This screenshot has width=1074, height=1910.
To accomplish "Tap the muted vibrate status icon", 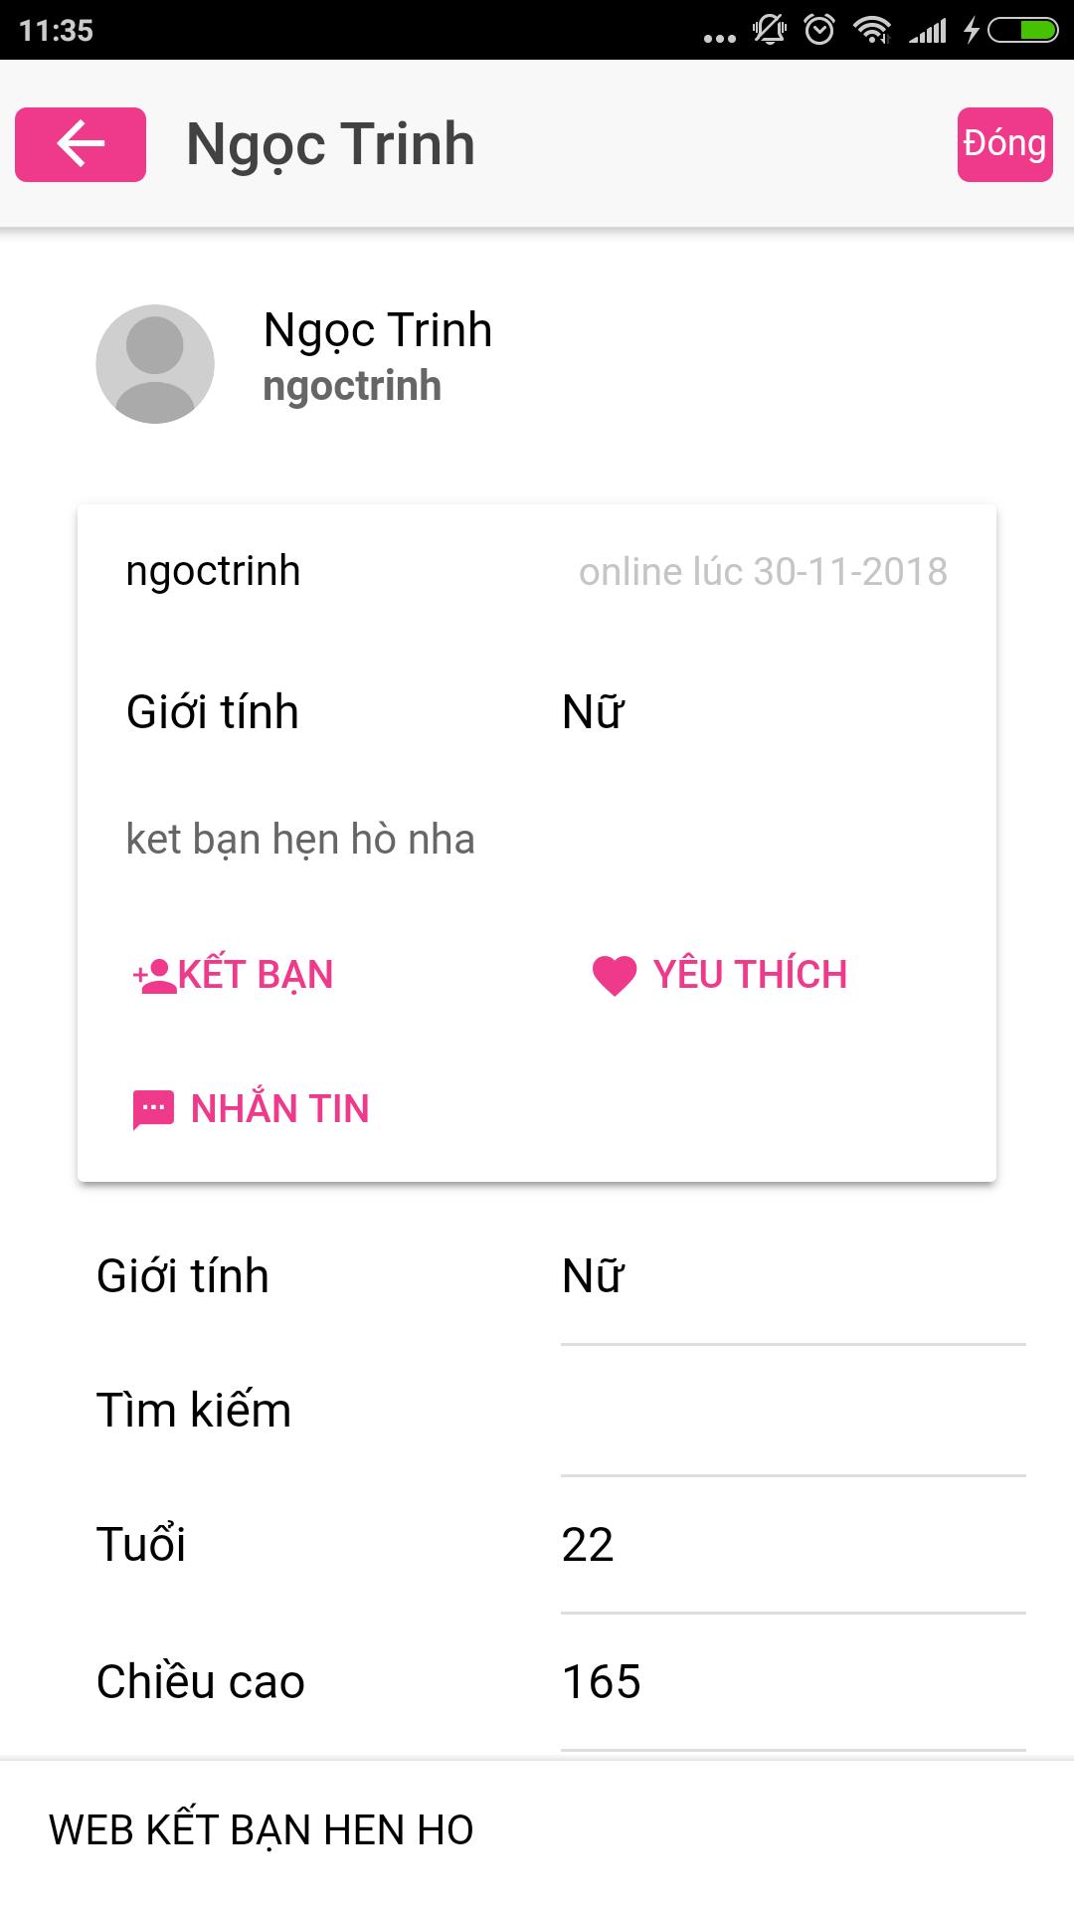I will pyautogui.click(x=770, y=30).
